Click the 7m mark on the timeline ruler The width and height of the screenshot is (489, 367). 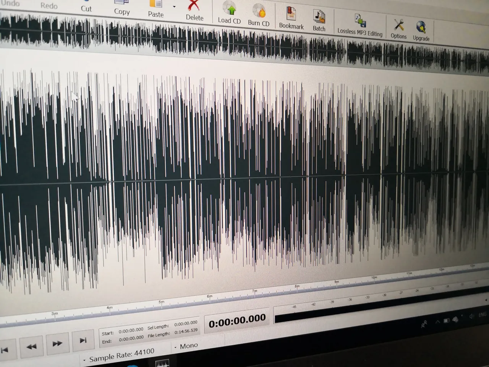pos(255,291)
